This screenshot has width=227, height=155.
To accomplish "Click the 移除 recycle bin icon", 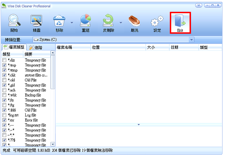I will tap(59, 23).
